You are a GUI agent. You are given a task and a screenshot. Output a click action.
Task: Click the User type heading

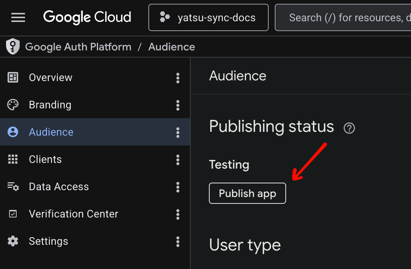(x=245, y=246)
